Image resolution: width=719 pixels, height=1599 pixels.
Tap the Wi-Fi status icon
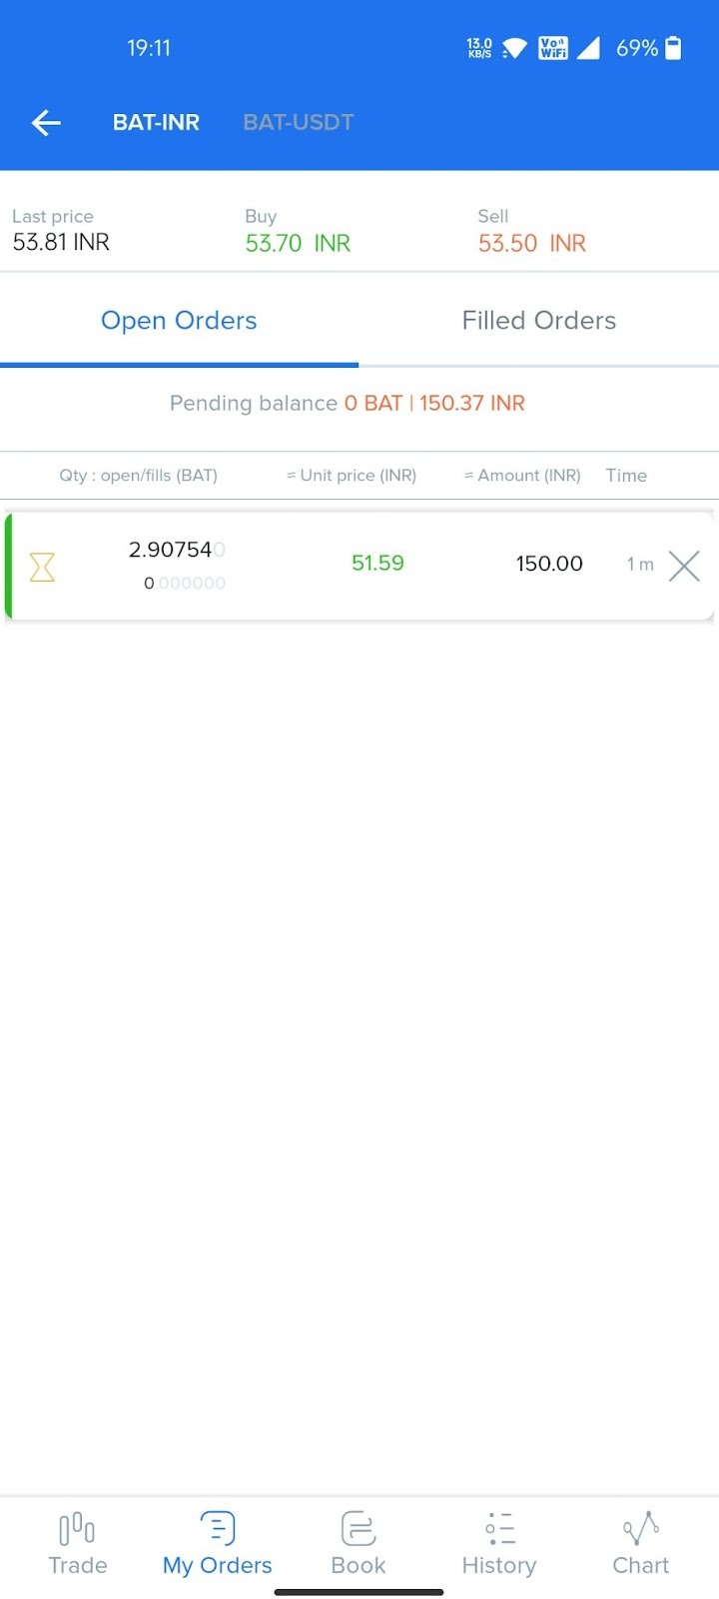click(512, 47)
